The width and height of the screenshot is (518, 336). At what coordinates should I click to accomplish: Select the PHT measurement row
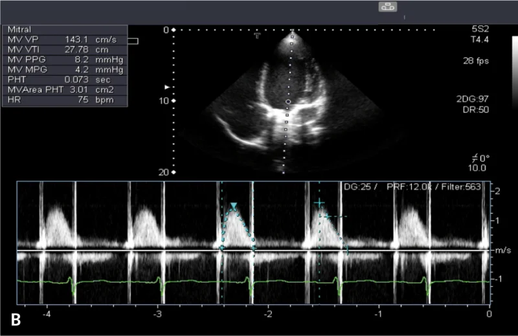(x=65, y=80)
